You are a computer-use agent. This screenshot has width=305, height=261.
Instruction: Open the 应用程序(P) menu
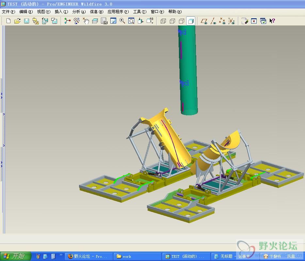pos(118,12)
